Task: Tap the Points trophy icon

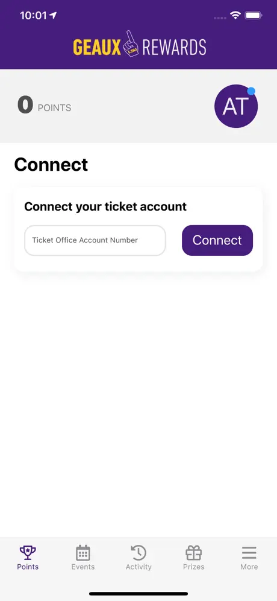Action: [x=28, y=553]
